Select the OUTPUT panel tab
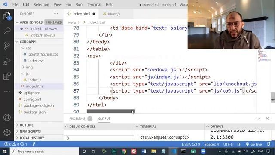This screenshot has height=155, width=275. click(x=104, y=118)
